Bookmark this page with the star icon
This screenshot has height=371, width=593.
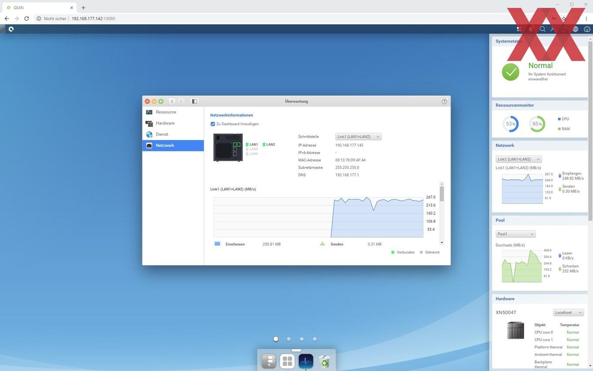(x=564, y=19)
